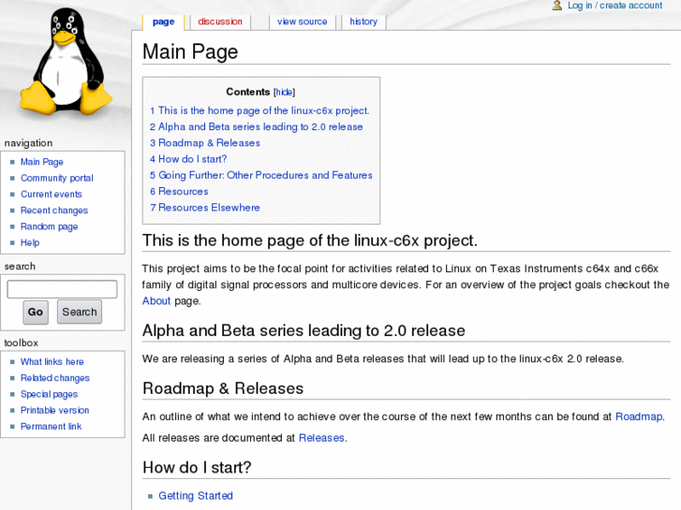Jump to Resources contents entry
Image resolution: width=681 pixels, height=510 pixels.
point(179,192)
